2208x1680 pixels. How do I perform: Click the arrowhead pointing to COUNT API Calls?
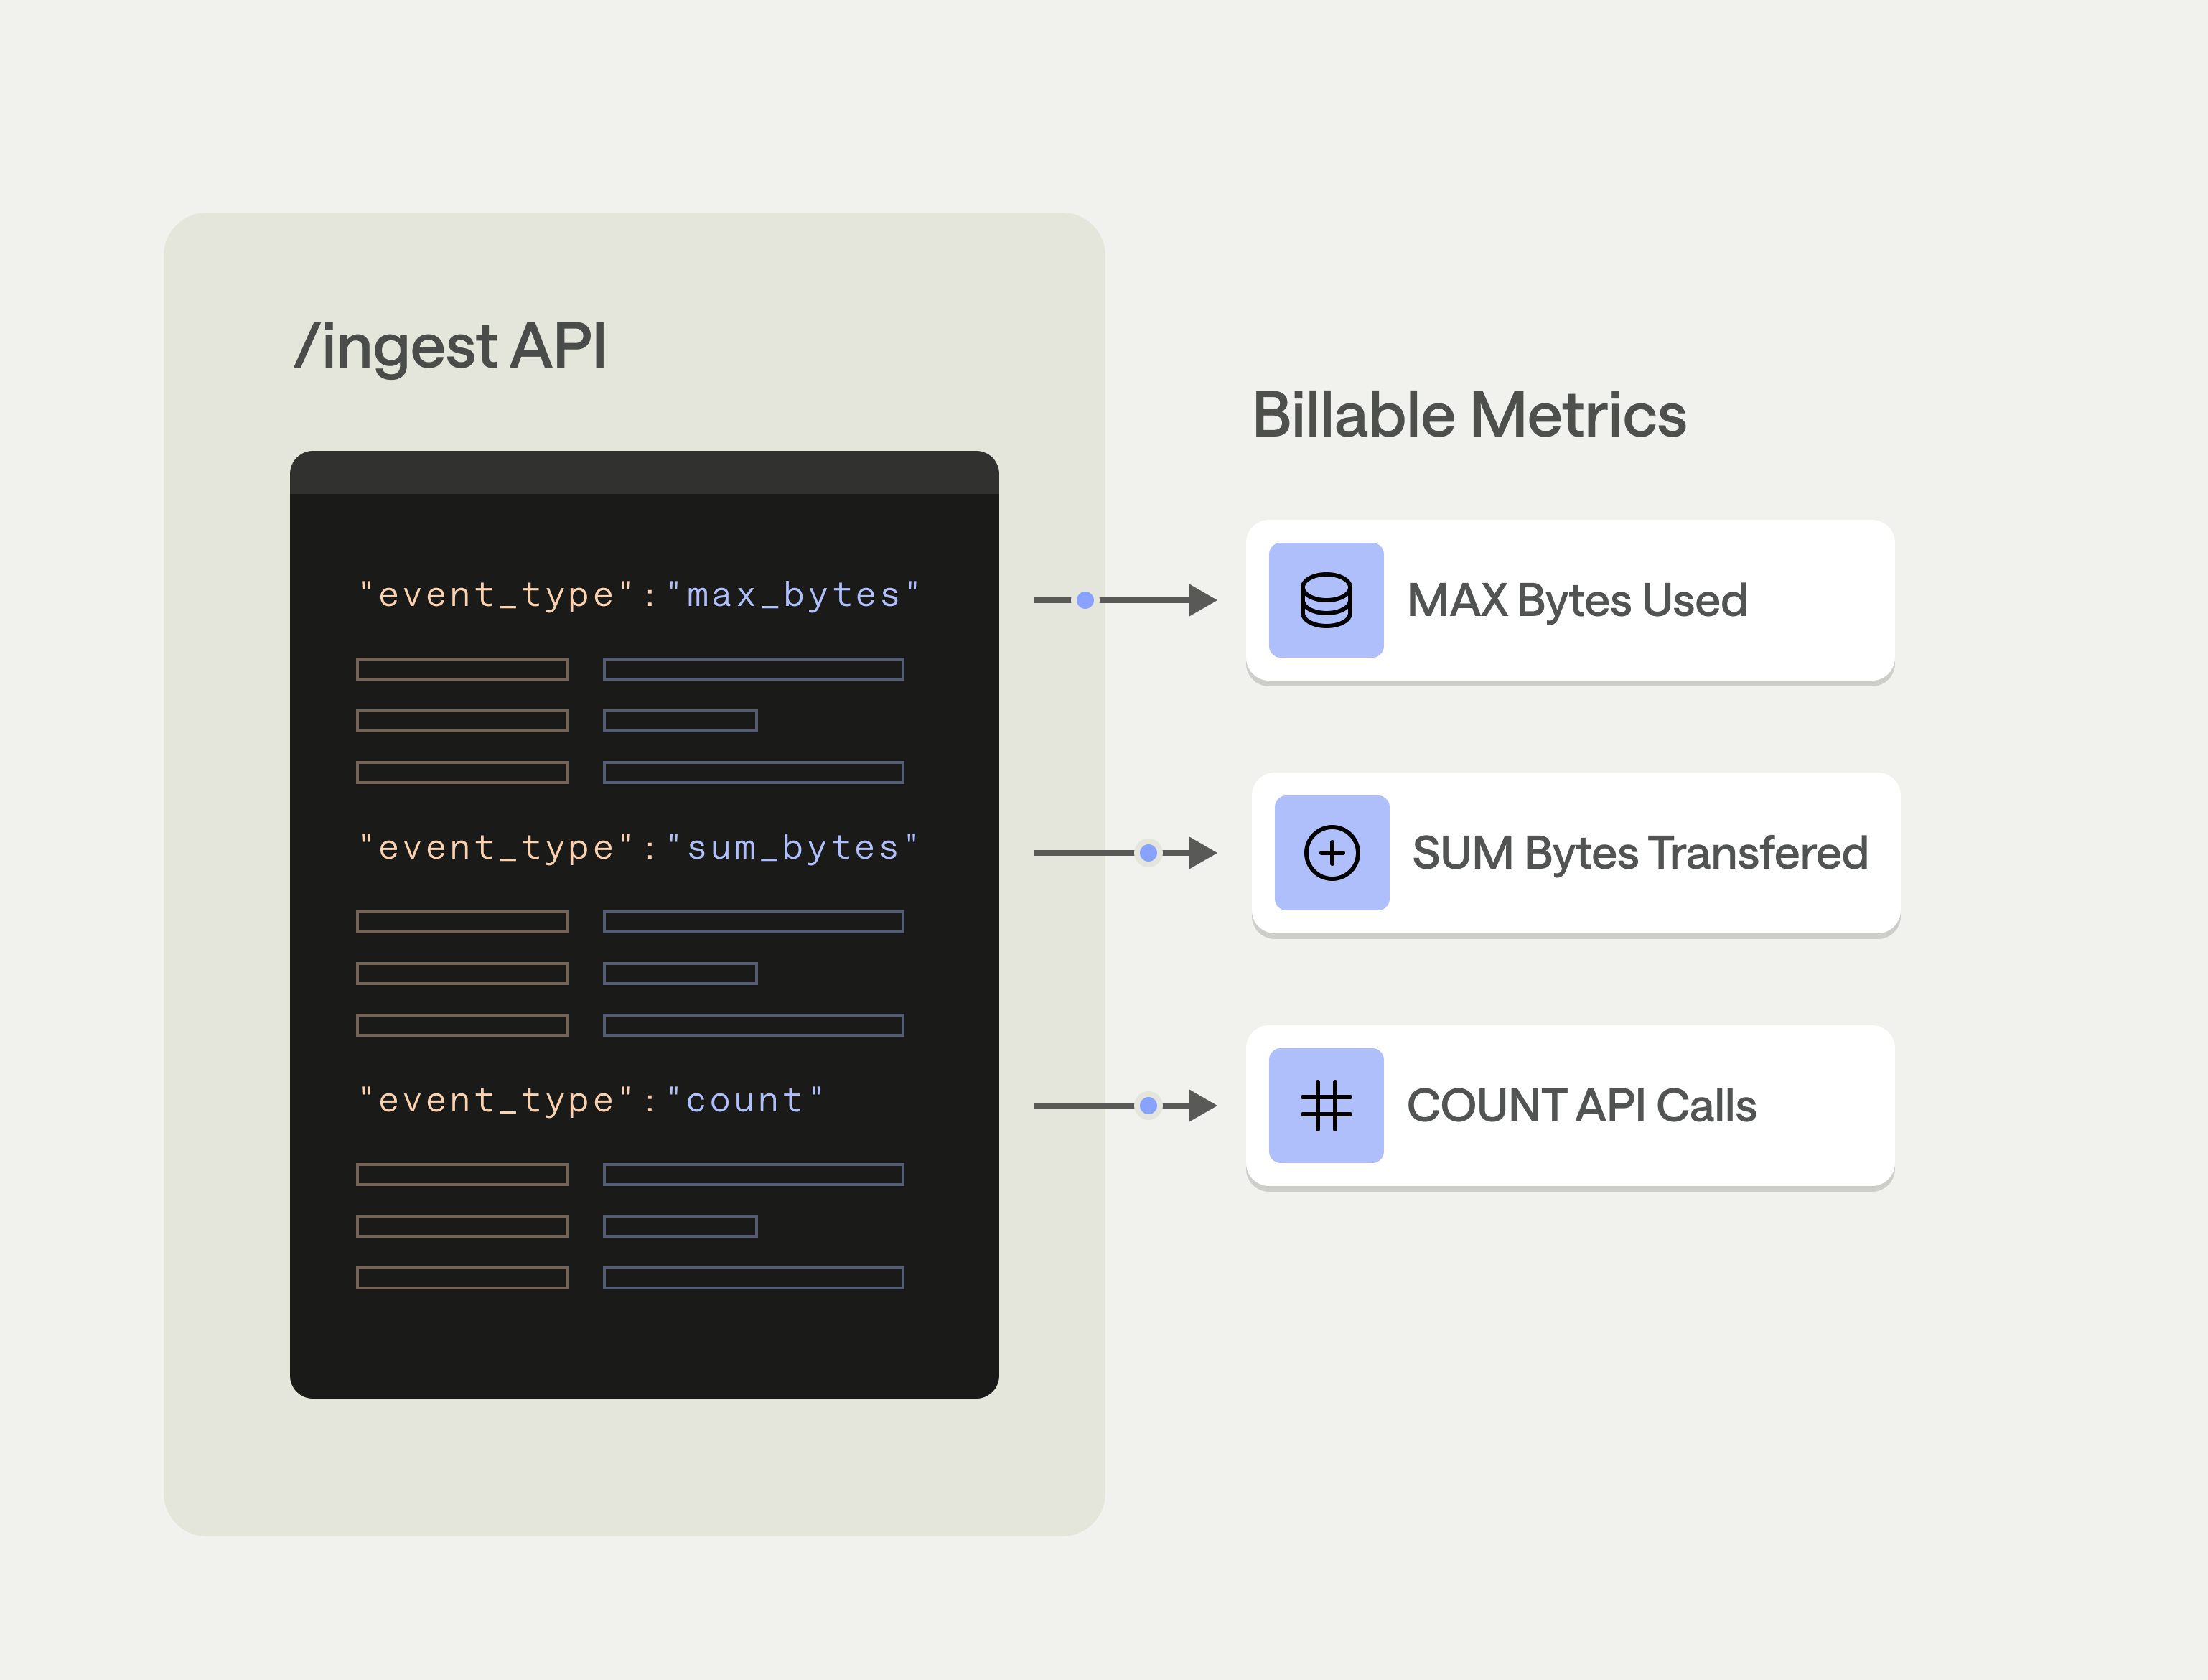[x=1202, y=1105]
